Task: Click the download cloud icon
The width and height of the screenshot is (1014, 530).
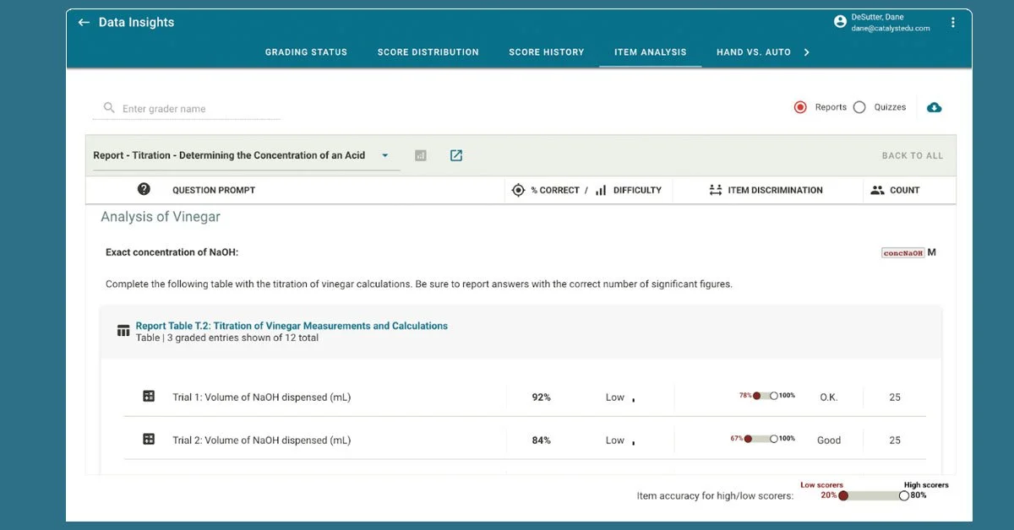Action: pos(934,107)
